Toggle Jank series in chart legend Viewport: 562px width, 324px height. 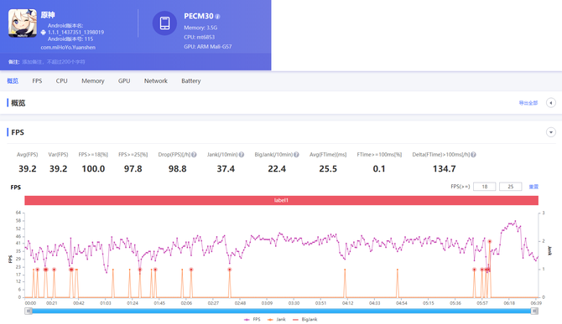click(x=276, y=319)
